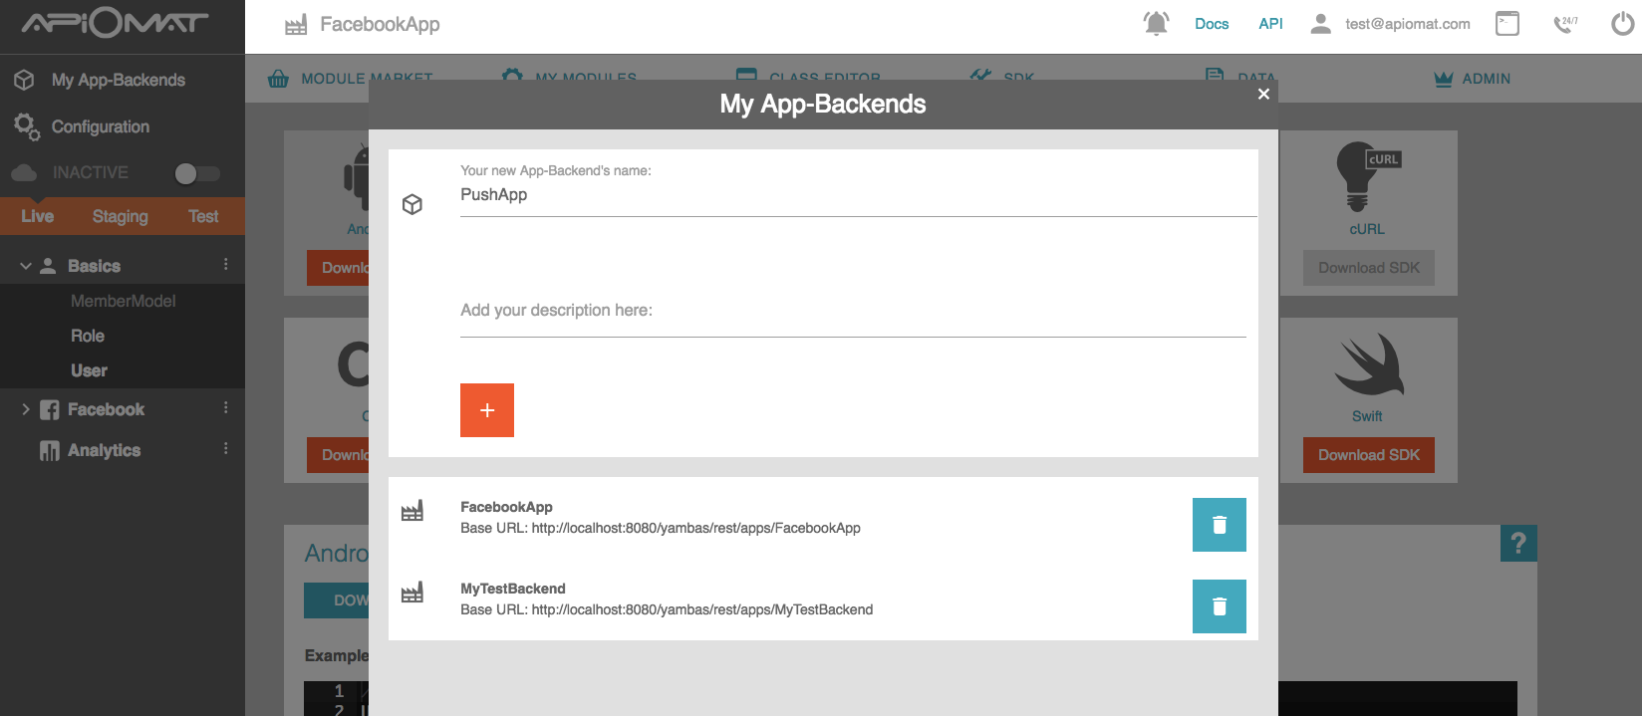Collapse the Basics module section
The width and height of the screenshot is (1642, 716).
coord(26,266)
